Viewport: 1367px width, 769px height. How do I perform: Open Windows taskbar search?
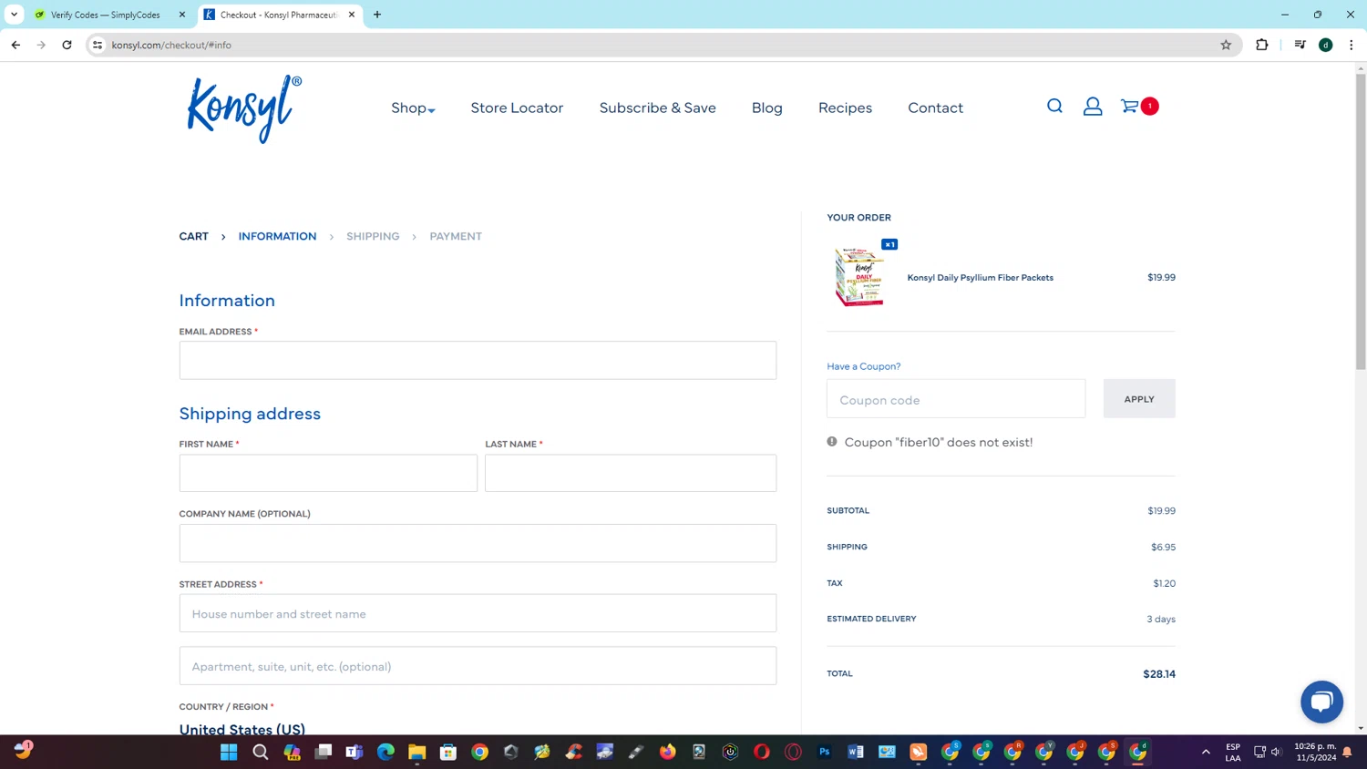pyautogui.click(x=261, y=752)
